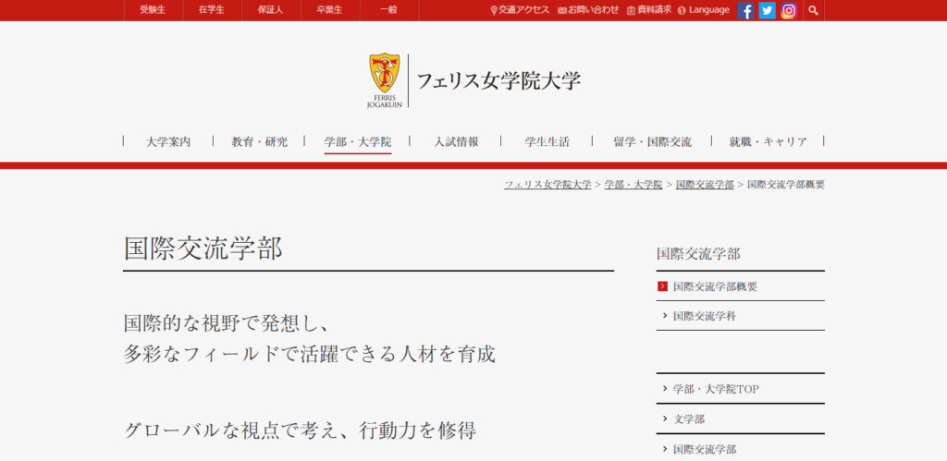This screenshot has width=947, height=461.
Task: Open the 留学・国際交流 main menu
Action: click(652, 141)
